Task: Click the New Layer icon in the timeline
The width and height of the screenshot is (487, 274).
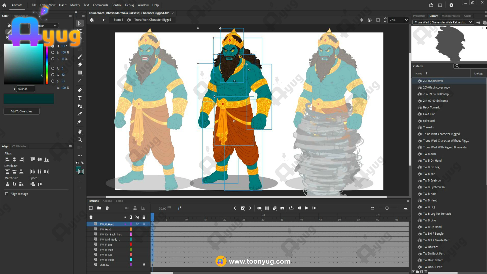Action: 91,208
